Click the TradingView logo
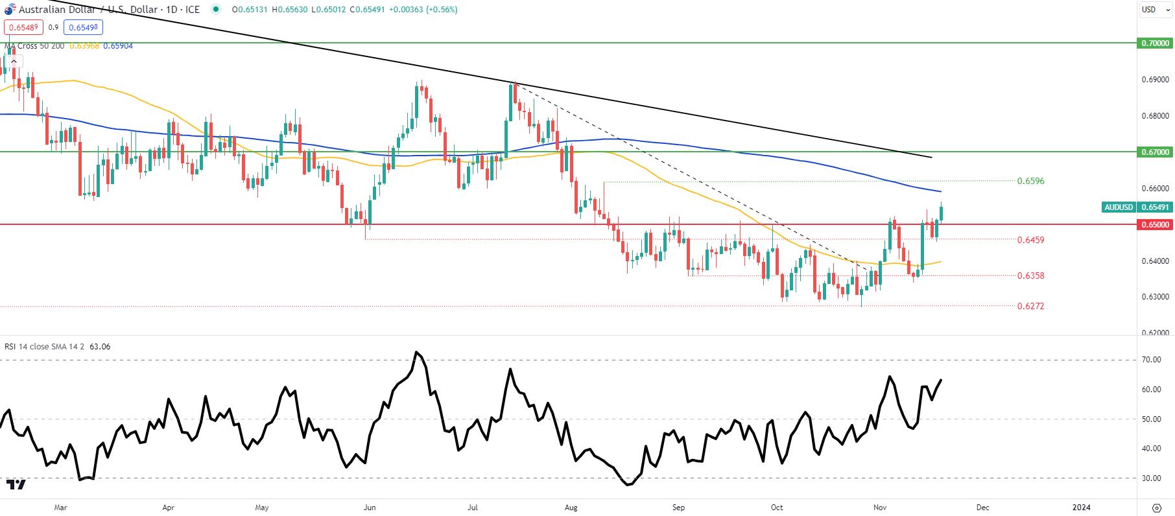Image resolution: width=1175 pixels, height=516 pixels. [16, 484]
